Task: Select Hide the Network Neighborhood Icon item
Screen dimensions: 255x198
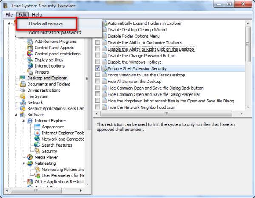Action: [x=142, y=107]
